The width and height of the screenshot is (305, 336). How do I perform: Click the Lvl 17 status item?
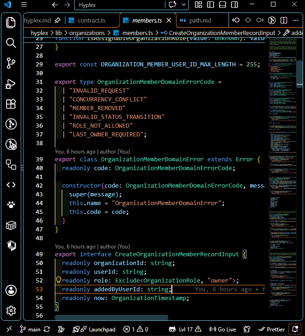tap(185, 330)
